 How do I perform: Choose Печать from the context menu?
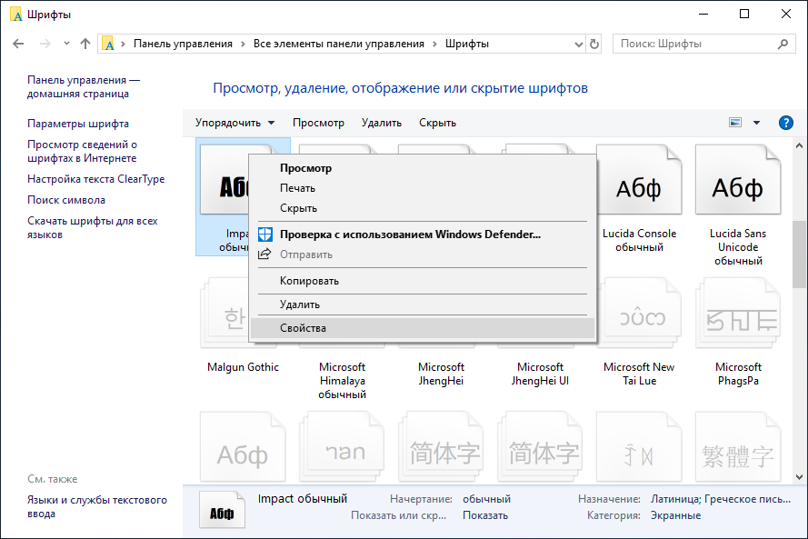423,188
